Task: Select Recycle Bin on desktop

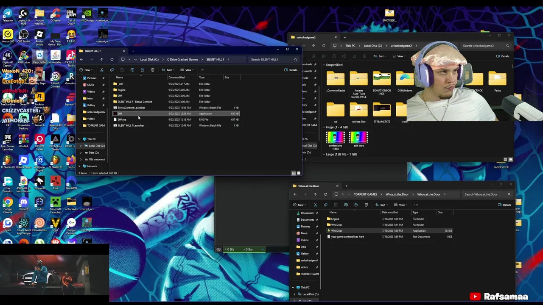Action: click(39, 57)
